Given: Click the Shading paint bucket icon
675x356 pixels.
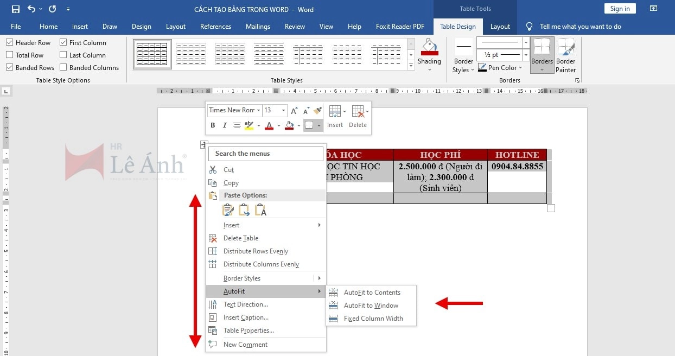Looking at the screenshot, I should [429, 48].
